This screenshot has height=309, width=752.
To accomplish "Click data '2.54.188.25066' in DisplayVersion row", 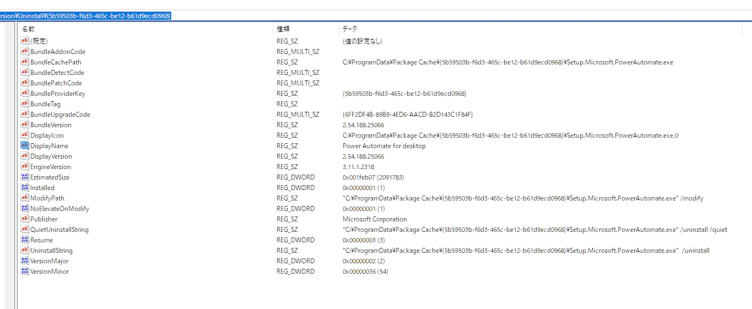I will pyautogui.click(x=364, y=156).
